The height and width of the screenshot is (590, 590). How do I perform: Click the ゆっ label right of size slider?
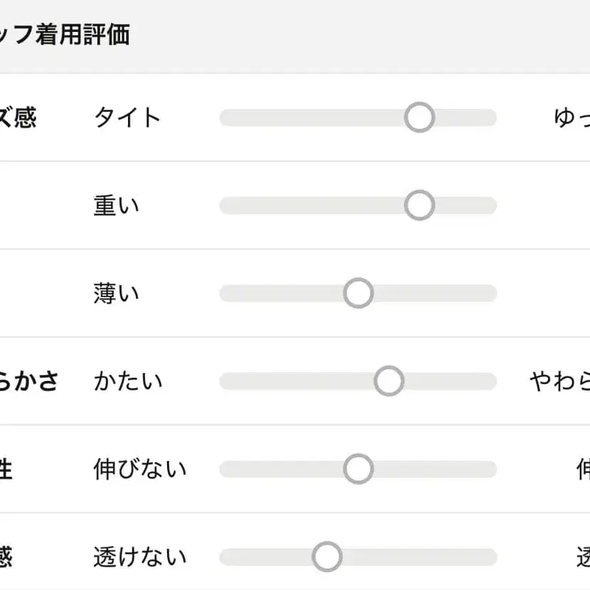coord(572,117)
